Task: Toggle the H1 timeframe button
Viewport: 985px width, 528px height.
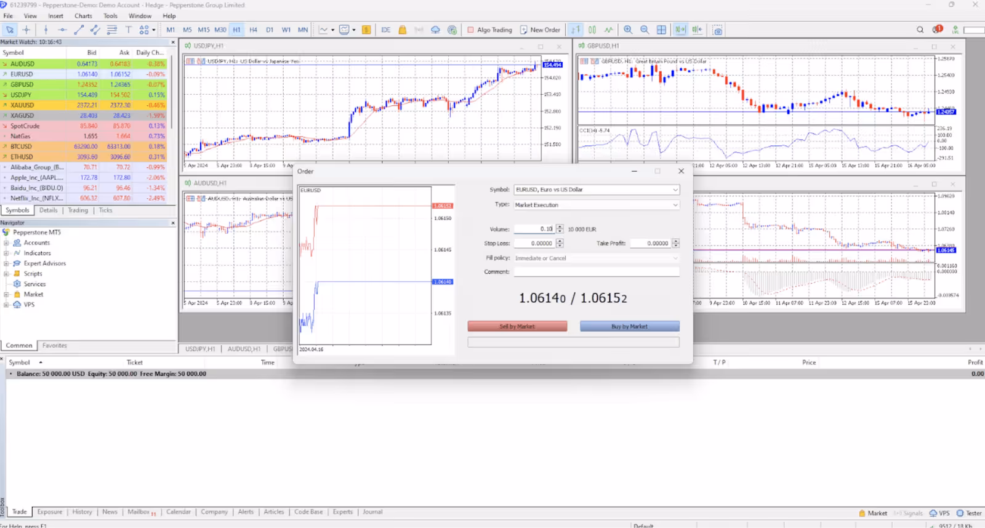Action: tap(236, 30)
